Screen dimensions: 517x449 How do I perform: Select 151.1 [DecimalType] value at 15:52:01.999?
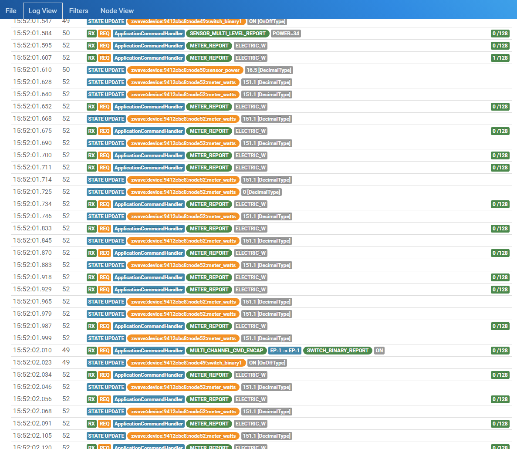click(267, 338)
